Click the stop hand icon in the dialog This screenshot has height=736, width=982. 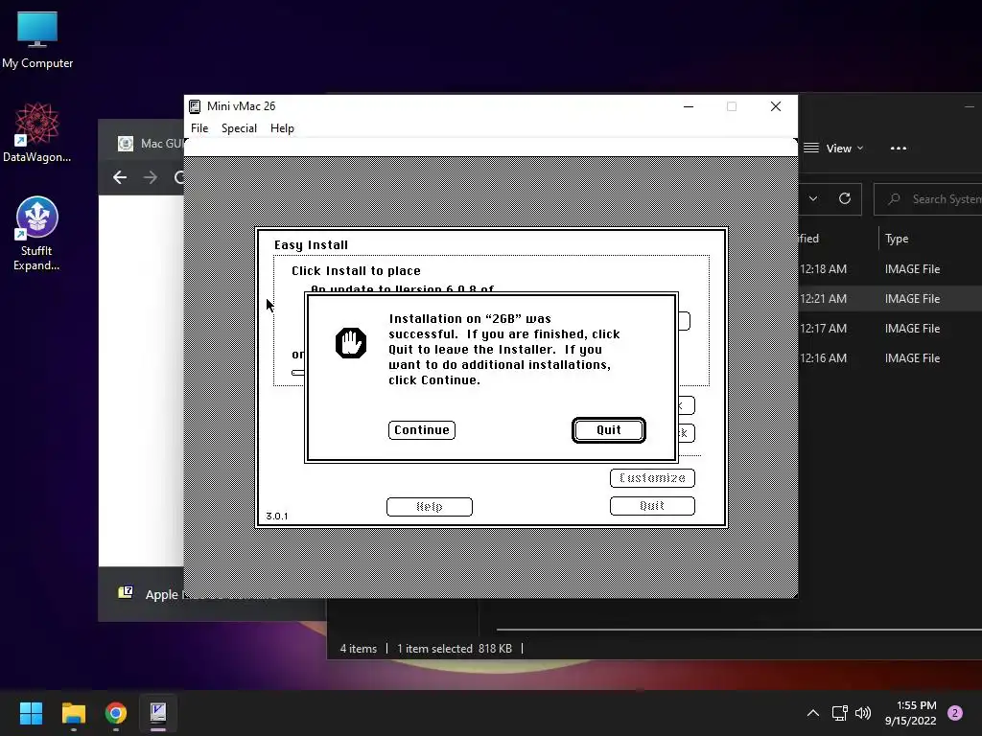click(x=351, y=343)
